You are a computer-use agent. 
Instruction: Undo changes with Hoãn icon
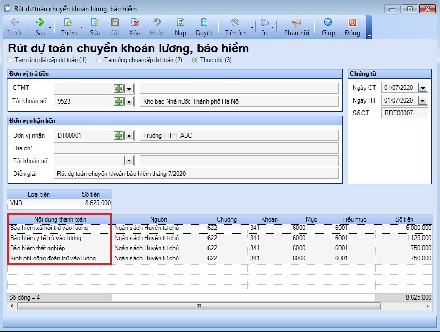click(157, 22)
